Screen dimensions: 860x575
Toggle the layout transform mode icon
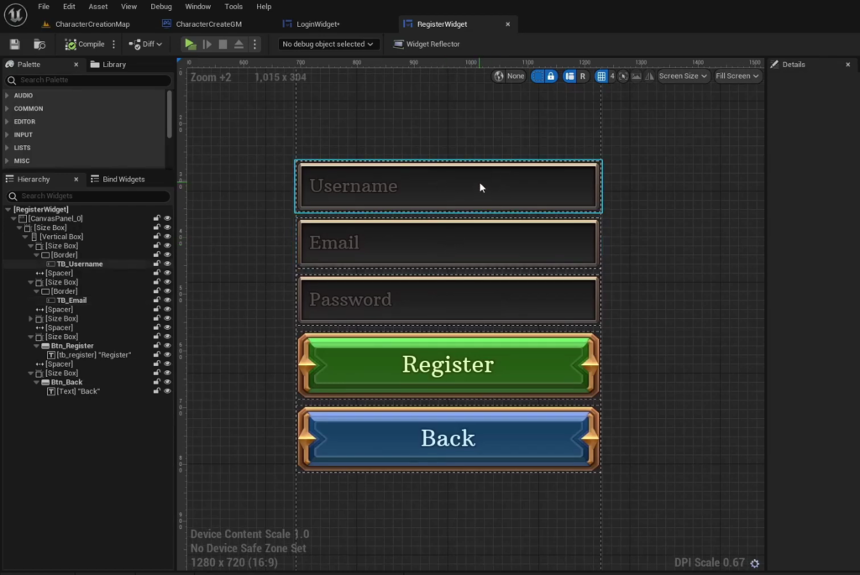[x=570, y=76]
